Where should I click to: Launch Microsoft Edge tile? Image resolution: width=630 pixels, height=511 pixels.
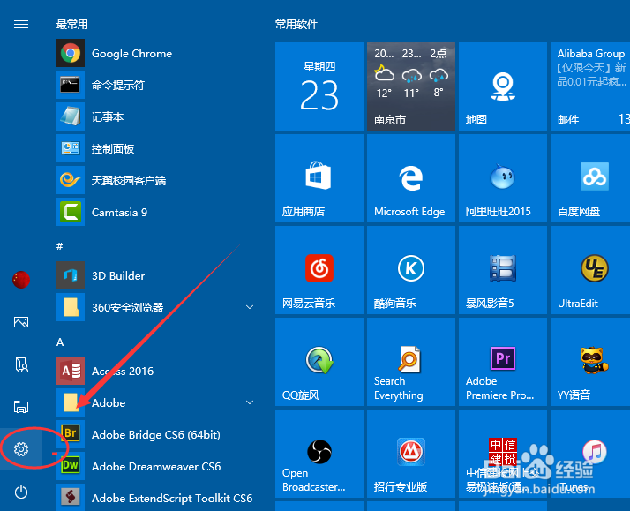pos(411,178)
